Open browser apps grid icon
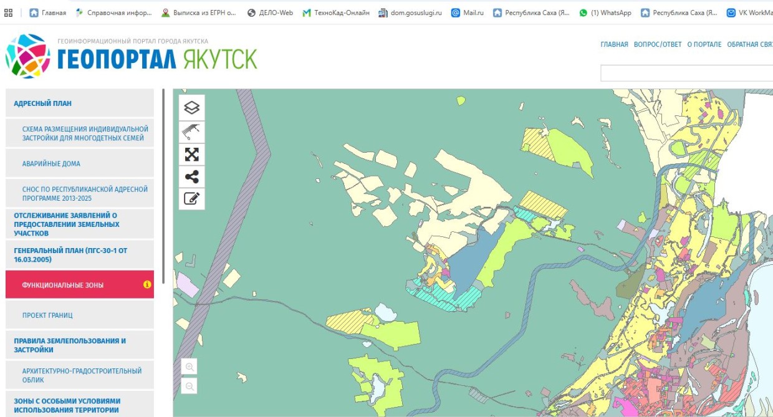 9,12
